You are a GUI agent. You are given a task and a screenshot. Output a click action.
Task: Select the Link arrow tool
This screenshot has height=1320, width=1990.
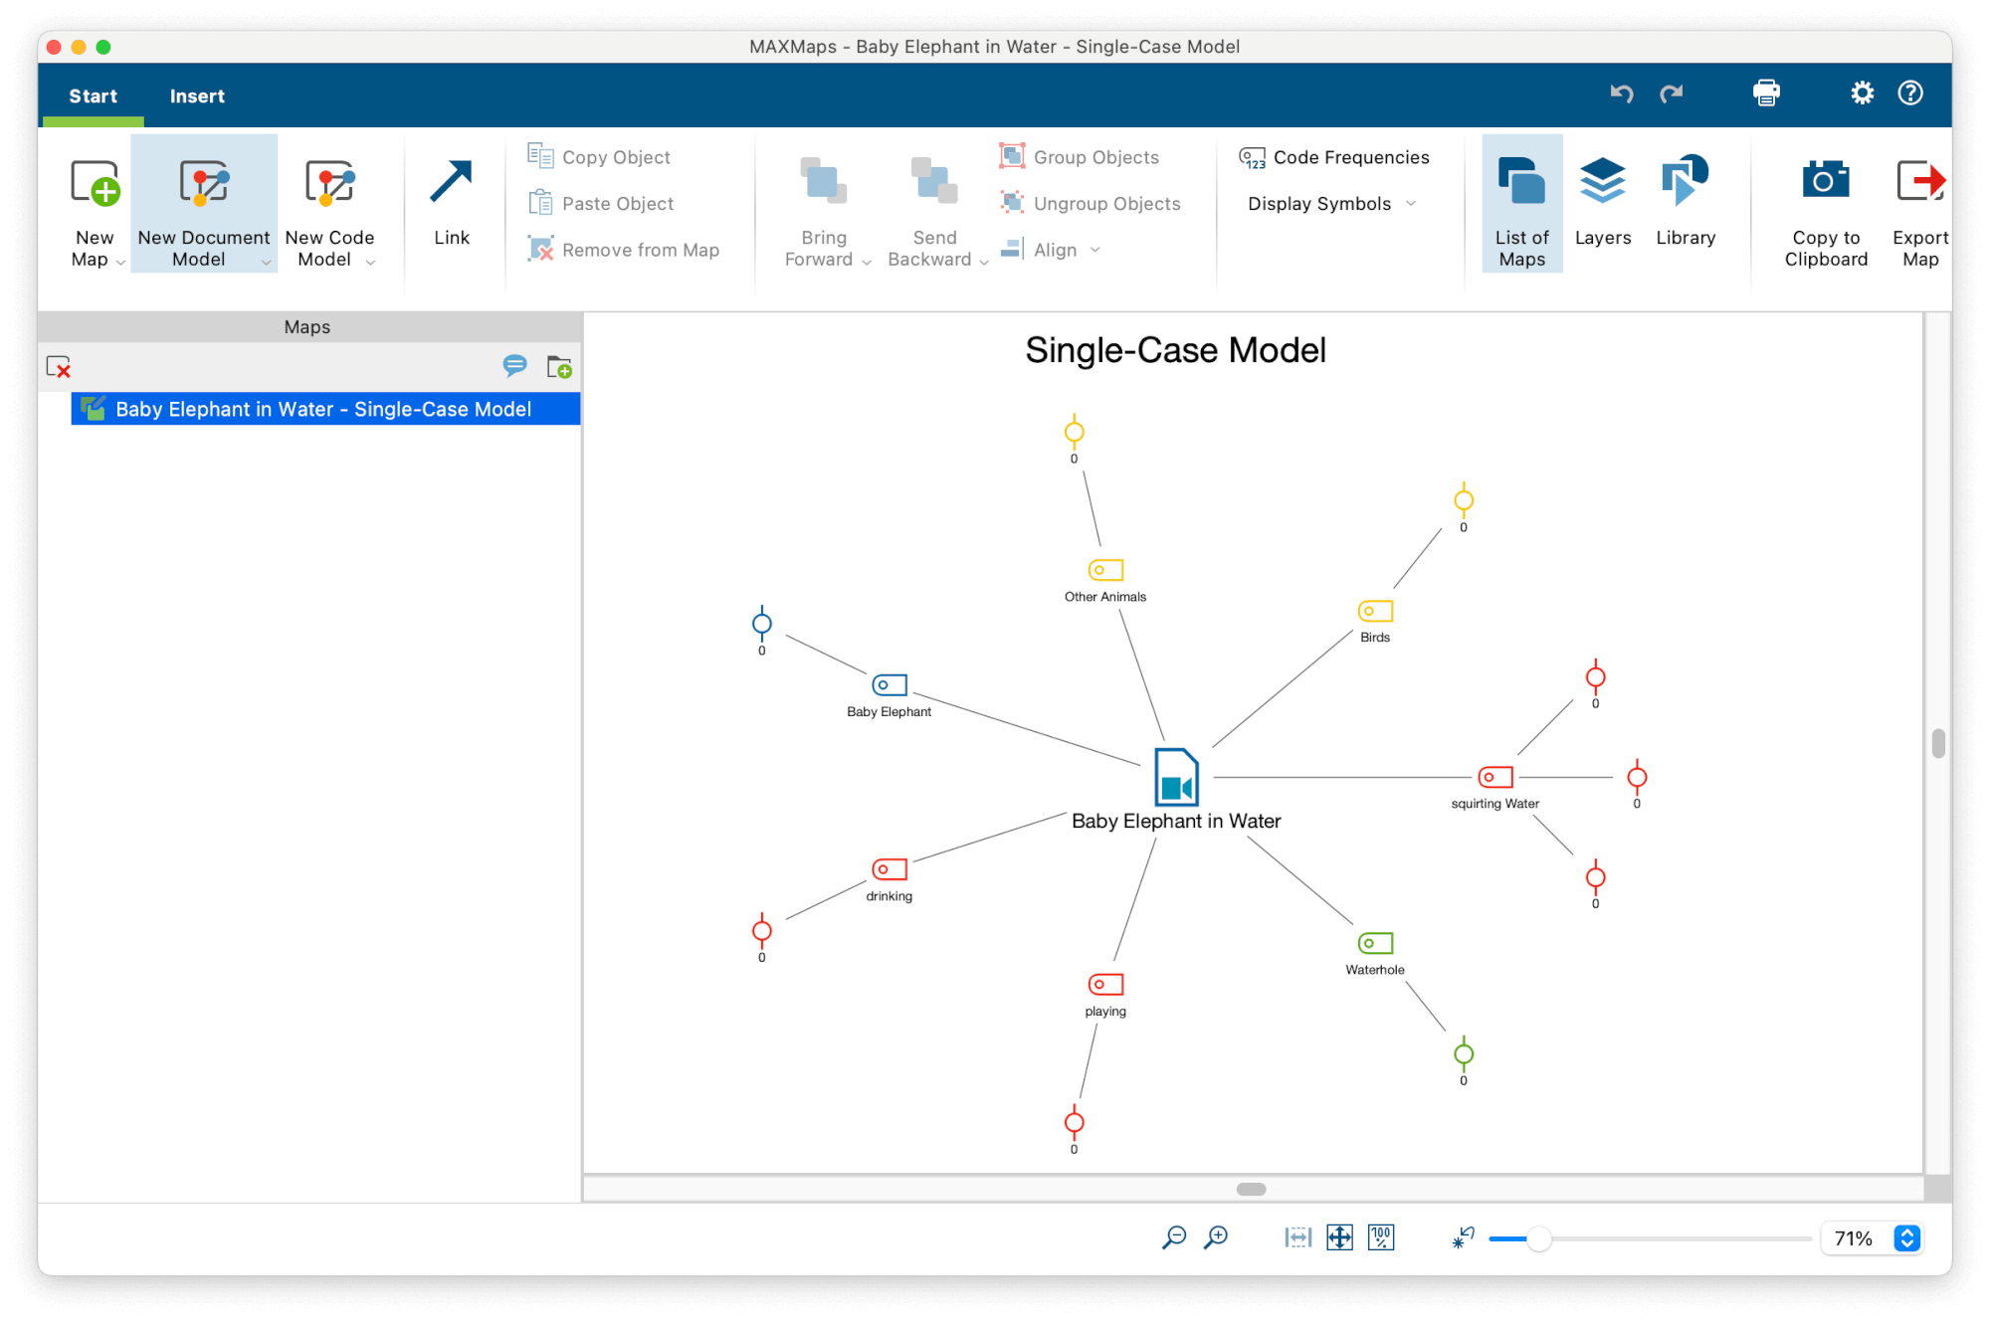coord(451,183)
